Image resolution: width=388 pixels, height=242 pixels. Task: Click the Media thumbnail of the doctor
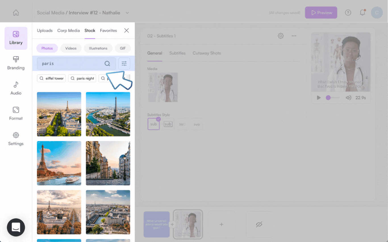(x=163, y=87)
